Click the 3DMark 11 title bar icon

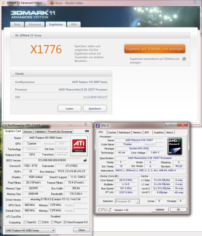tap(3, 2)
